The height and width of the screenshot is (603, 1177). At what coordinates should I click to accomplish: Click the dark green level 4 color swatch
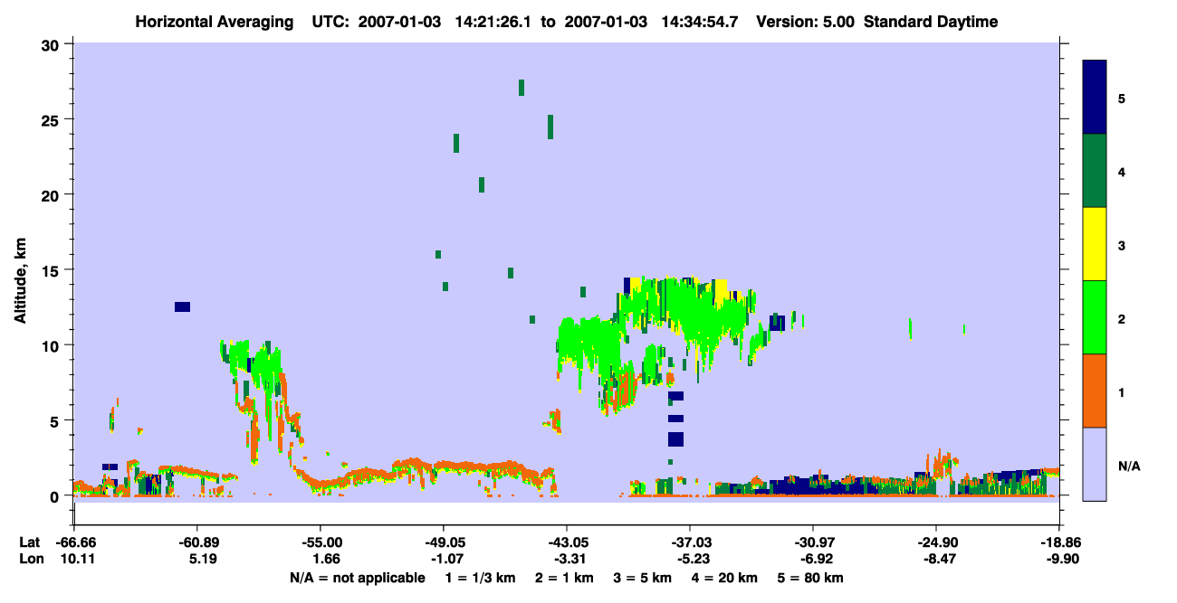1095,171
